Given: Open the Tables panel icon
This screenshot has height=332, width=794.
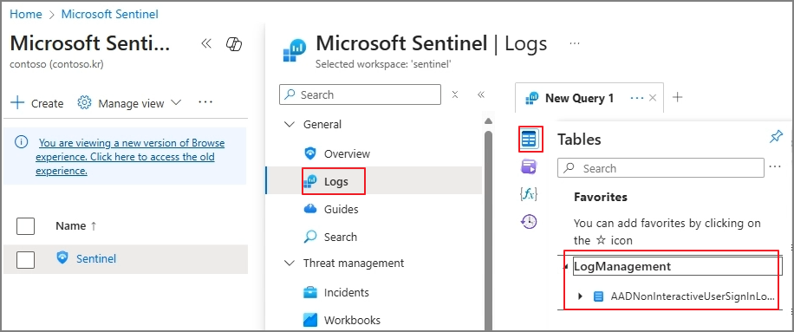Looking at the screenshot, I should click(529, 139).
